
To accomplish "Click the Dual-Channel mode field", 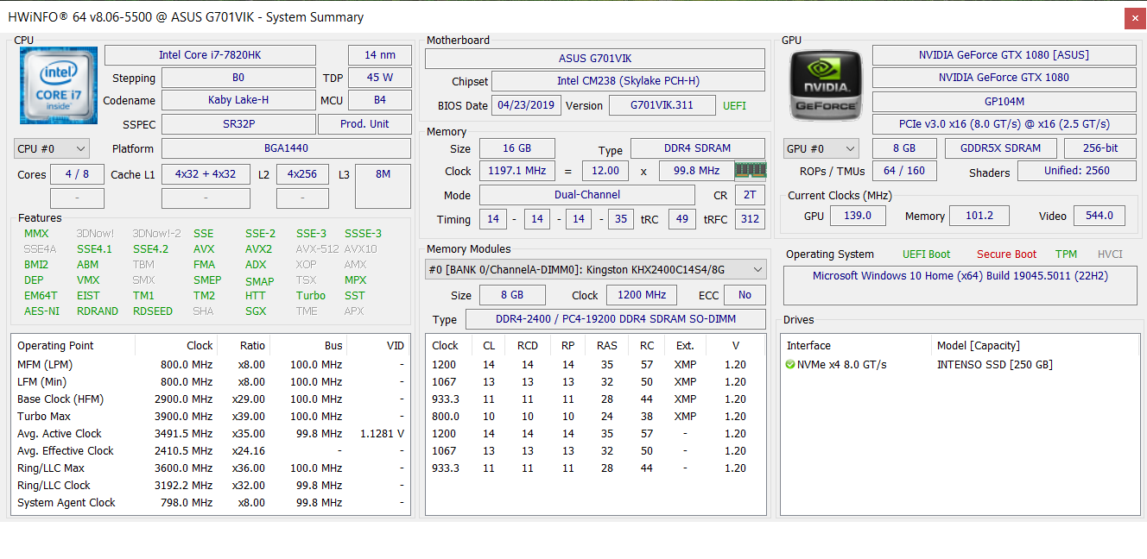I will [x=586, y=195].
